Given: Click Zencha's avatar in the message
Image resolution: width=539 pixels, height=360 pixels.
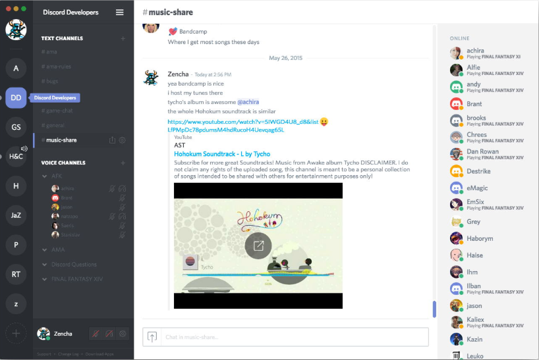Looking at the screenshot, I should 151,78.
